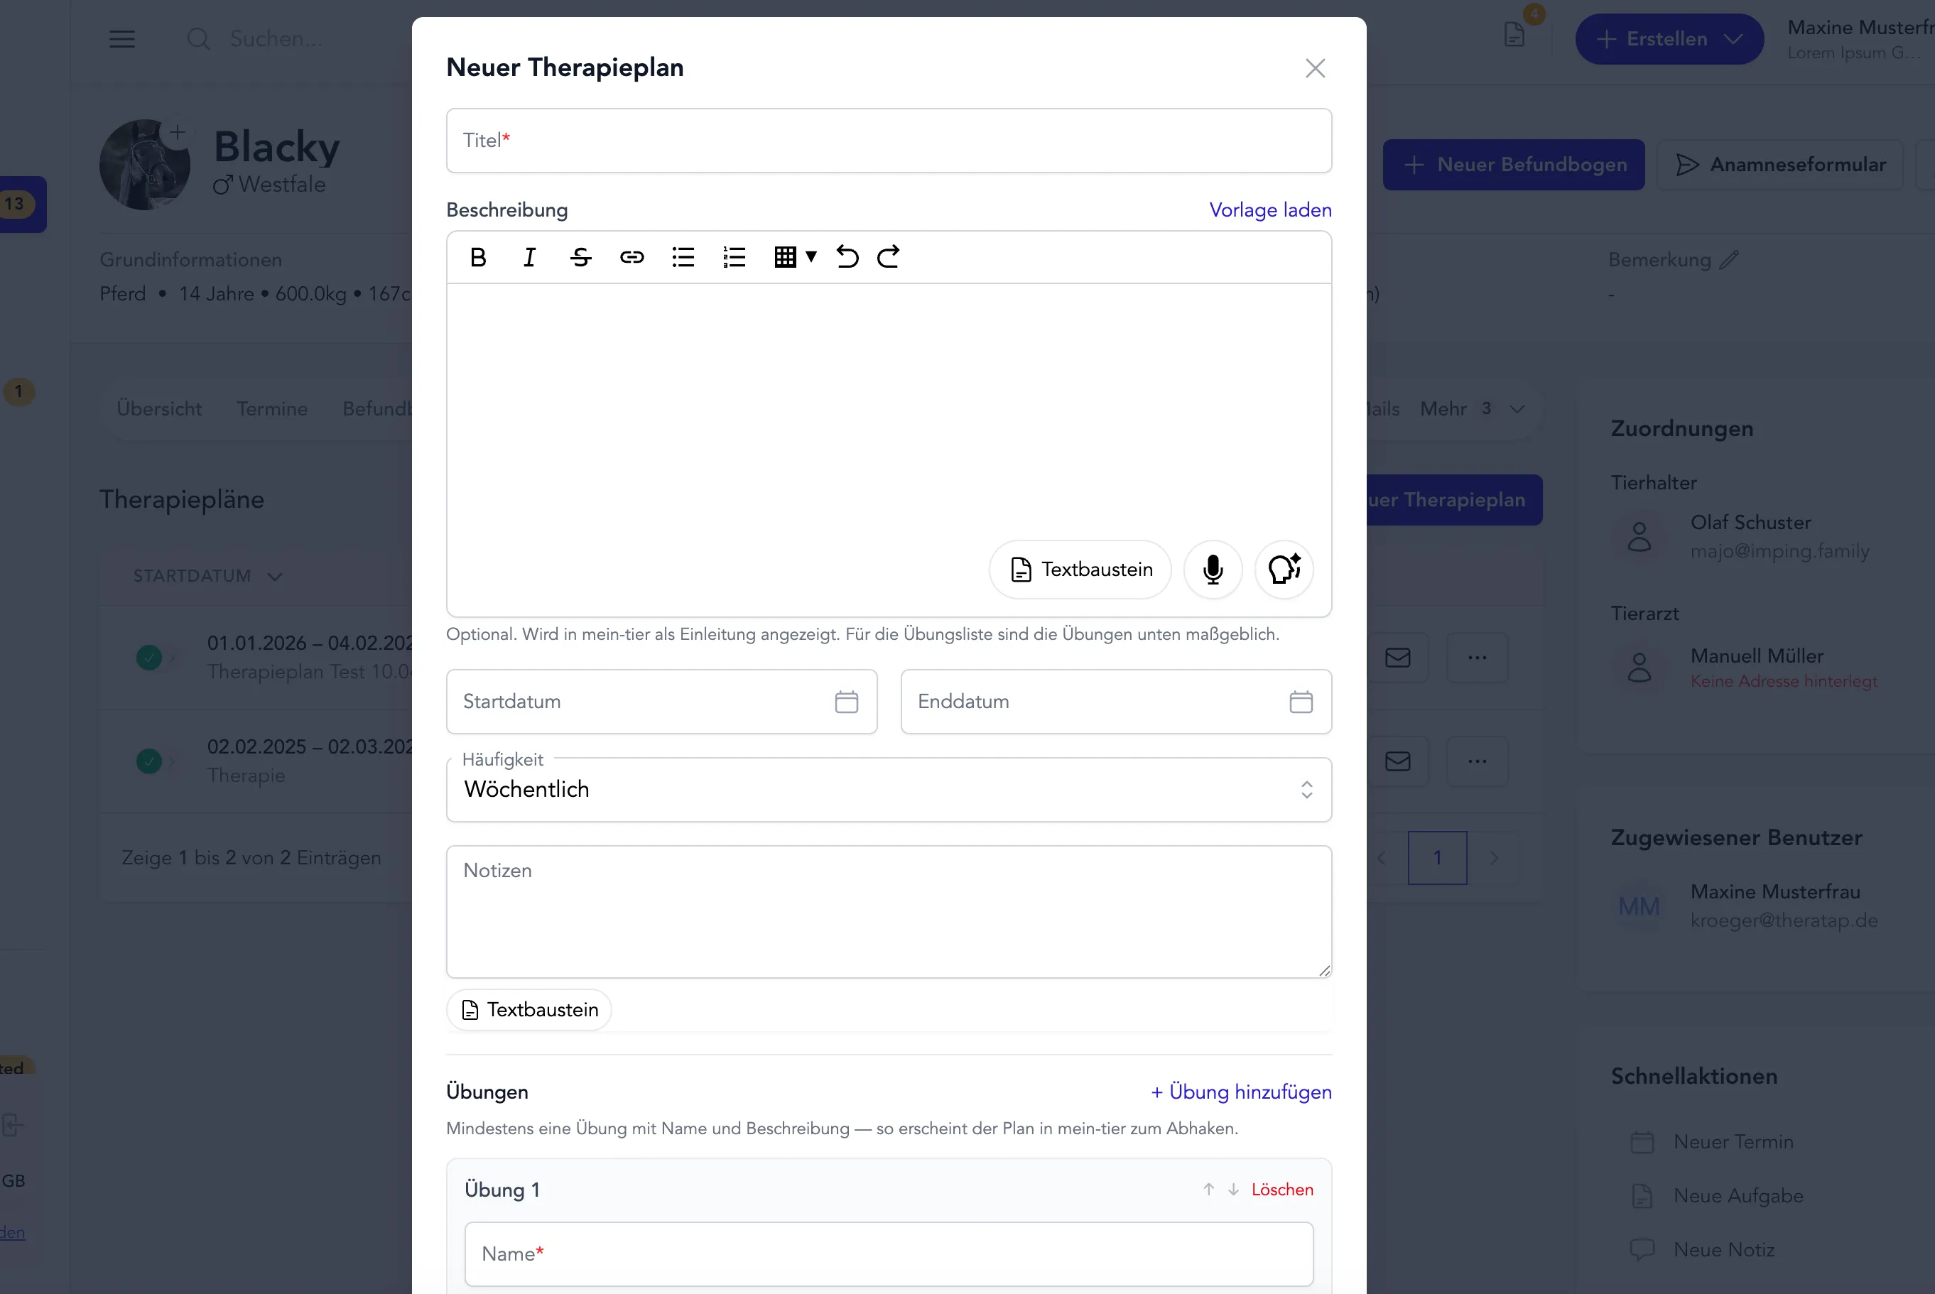Click Neue Notiz quick action
Screen dimensions: 1935x1294
click(x=1703, y=1250)
